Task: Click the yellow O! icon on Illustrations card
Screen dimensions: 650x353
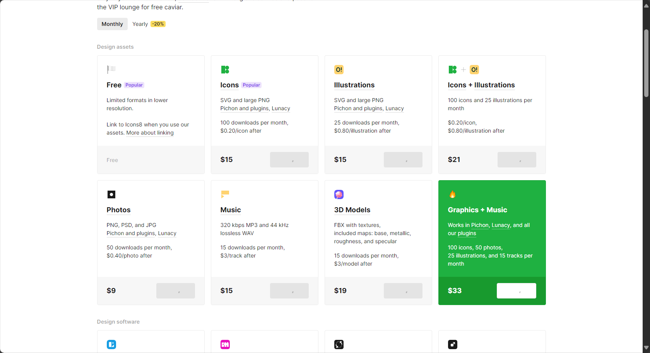Action: coord(339,70)
